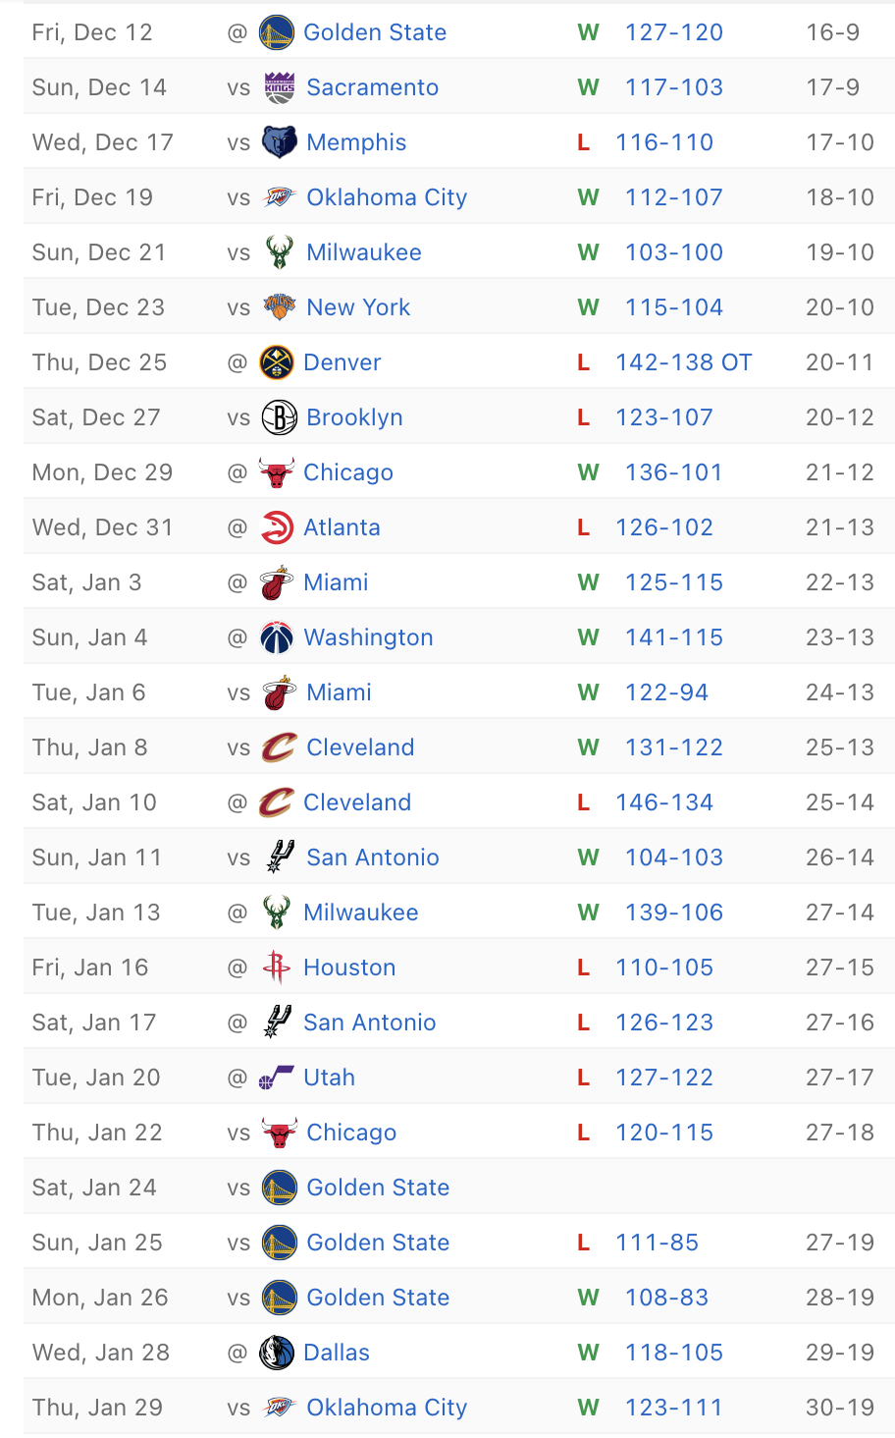Image resolution: width=895 pixels, height=1438 pixels.
Task: Click the Memphis Grizzlies logo
Action: pyautogui.click(x=280, y=142)
